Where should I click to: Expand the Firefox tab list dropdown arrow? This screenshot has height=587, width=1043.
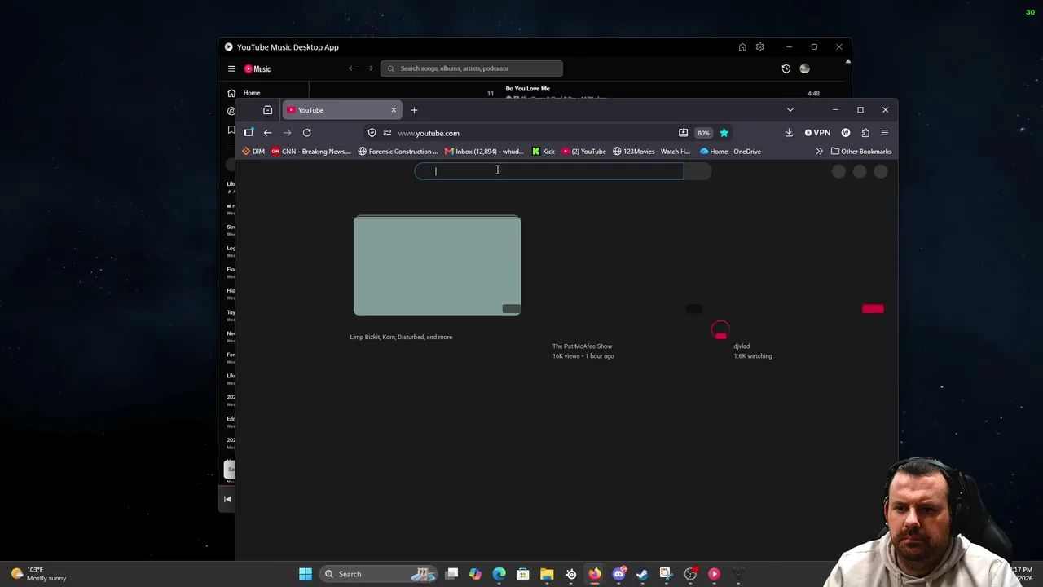(790, 110)
